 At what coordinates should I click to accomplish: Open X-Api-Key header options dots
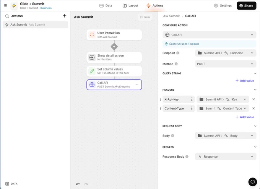click(x=192, y=99)
